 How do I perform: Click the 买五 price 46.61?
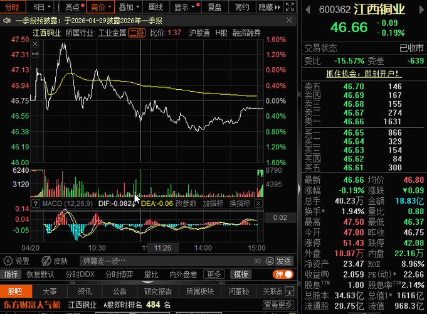354,168
